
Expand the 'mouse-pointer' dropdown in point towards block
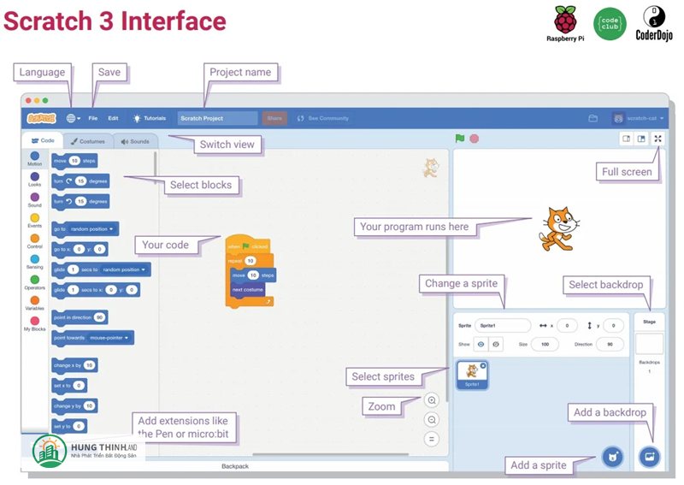click(111, 338)
